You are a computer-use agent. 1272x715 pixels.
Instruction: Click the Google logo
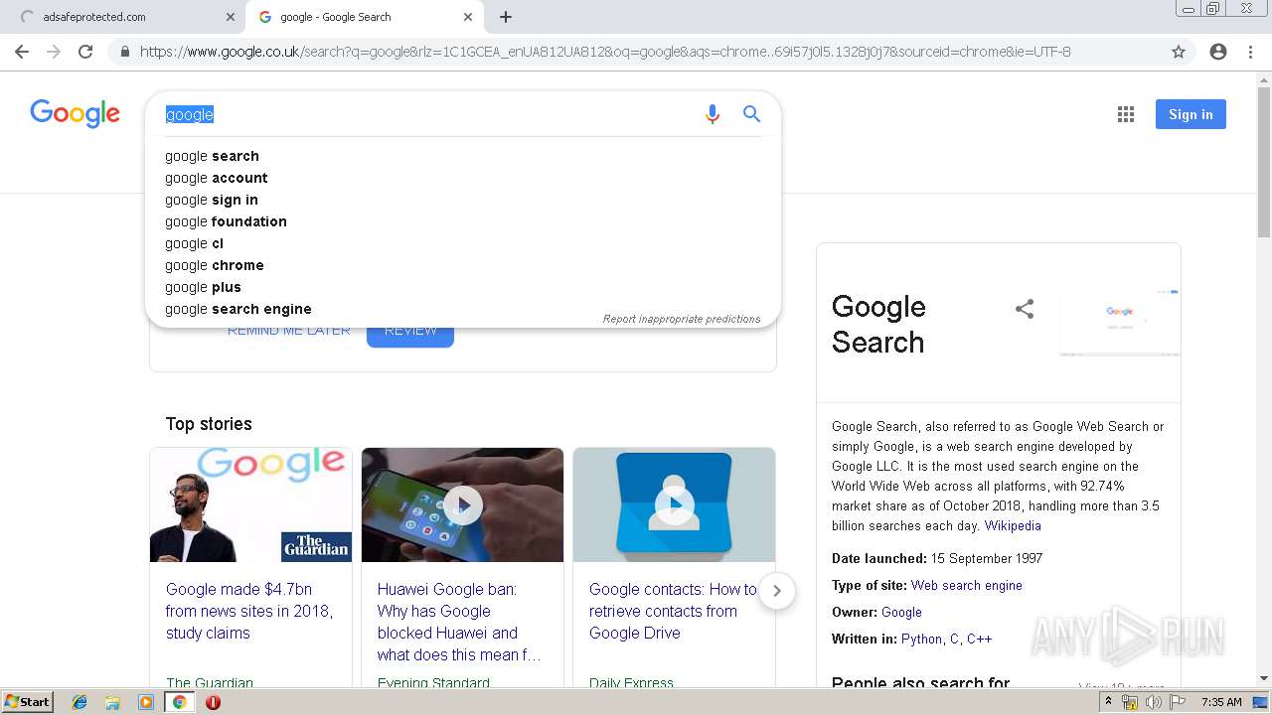click(x=76, y=113)
